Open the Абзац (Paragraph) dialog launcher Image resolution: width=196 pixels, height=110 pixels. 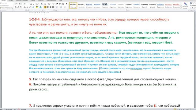67,10
